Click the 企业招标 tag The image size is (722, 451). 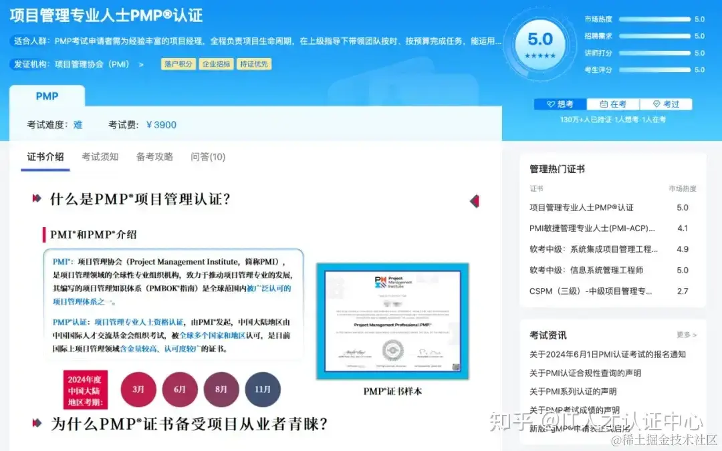[217, 64]
